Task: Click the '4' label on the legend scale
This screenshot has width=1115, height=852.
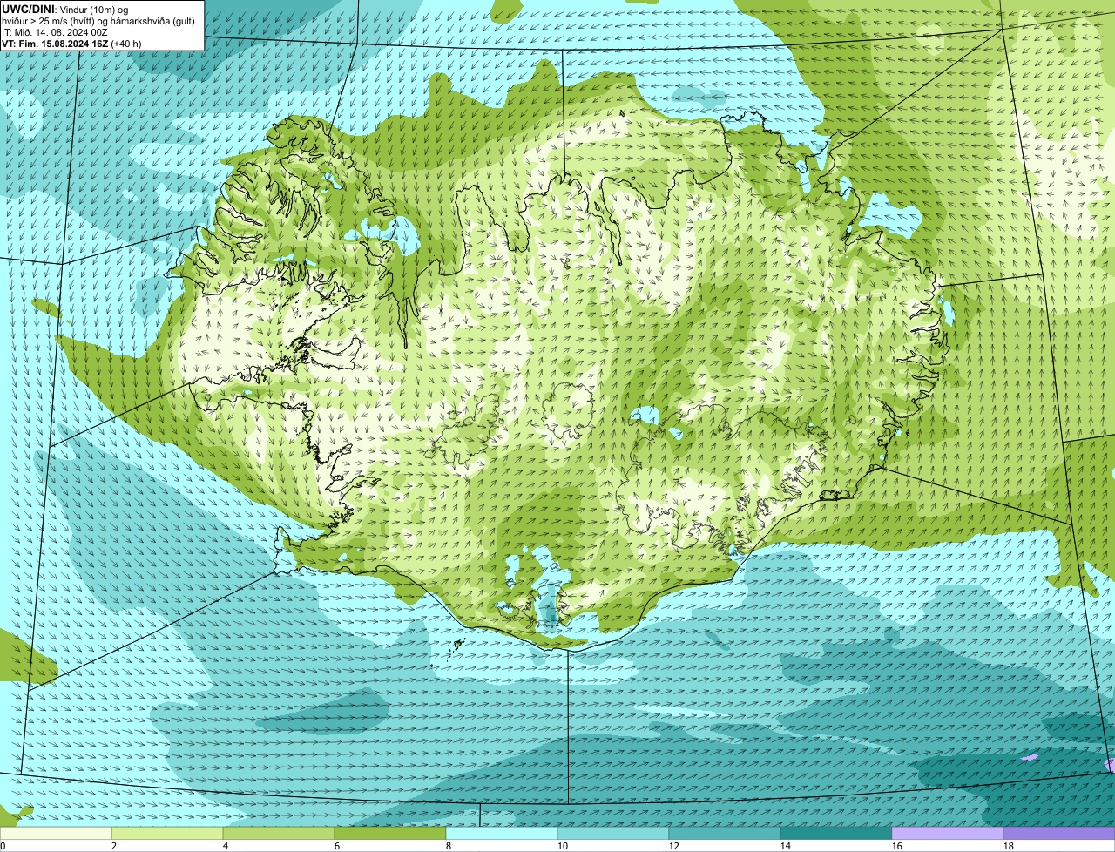Action: (226, 846)
